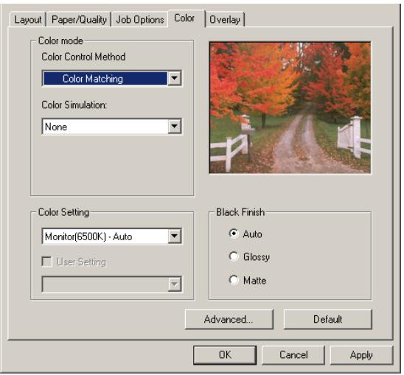Click the disabled User Setting dropdown
Image resolution: width=404 pixels, height=375 pixels.
coord(112,284)
